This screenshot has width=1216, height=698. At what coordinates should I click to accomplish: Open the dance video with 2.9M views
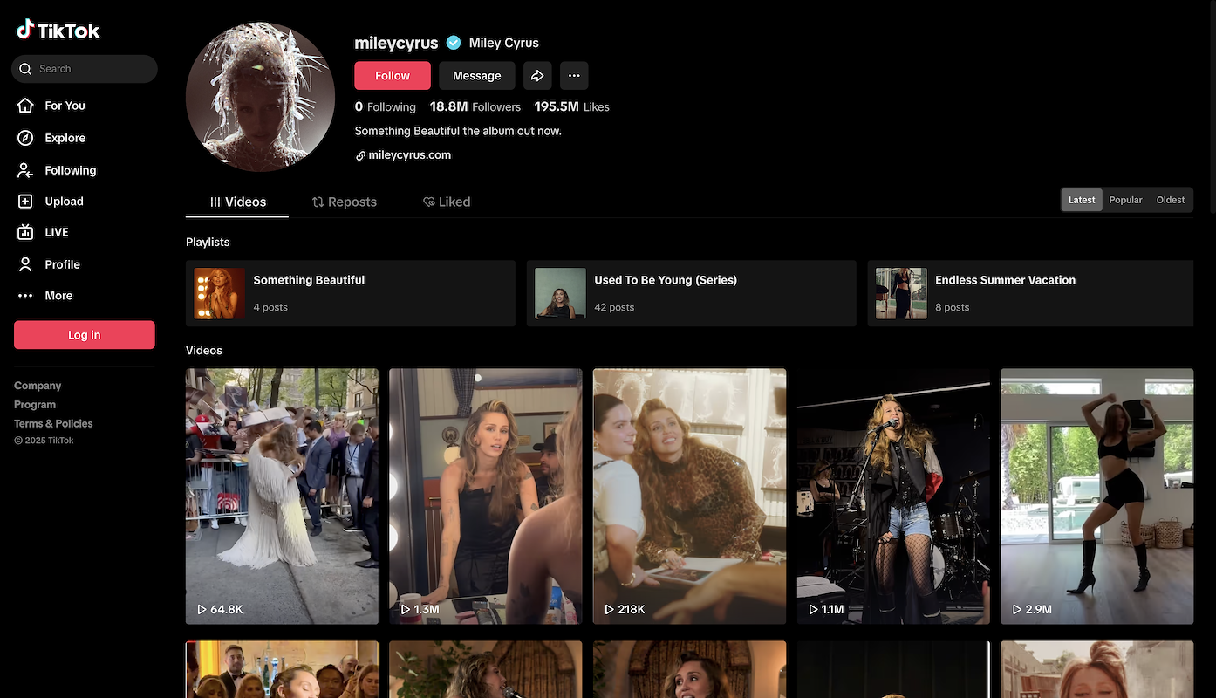1097,496
